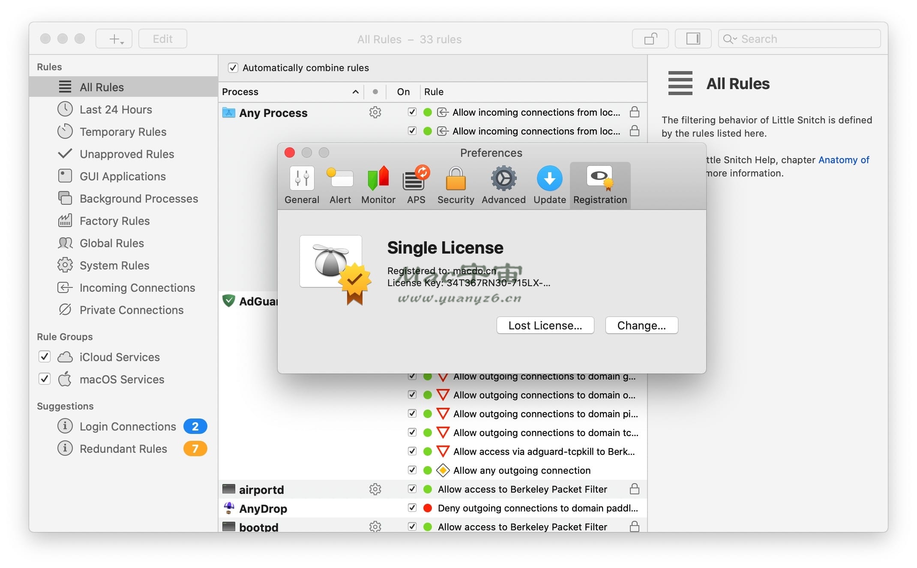Click Lost License button

[x=545, y=324]
